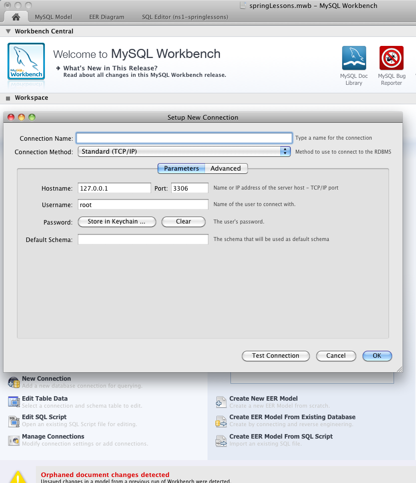This screenshot has width=416, height=483.
Task: Click the red close button of Setup dialog
Action: pyautogui.click(x=11, y=117)
